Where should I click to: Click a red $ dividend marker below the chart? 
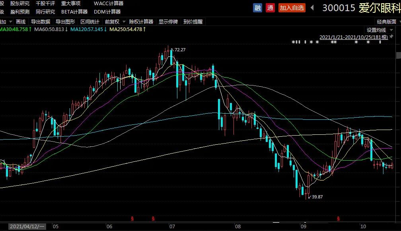click(131, 218)
